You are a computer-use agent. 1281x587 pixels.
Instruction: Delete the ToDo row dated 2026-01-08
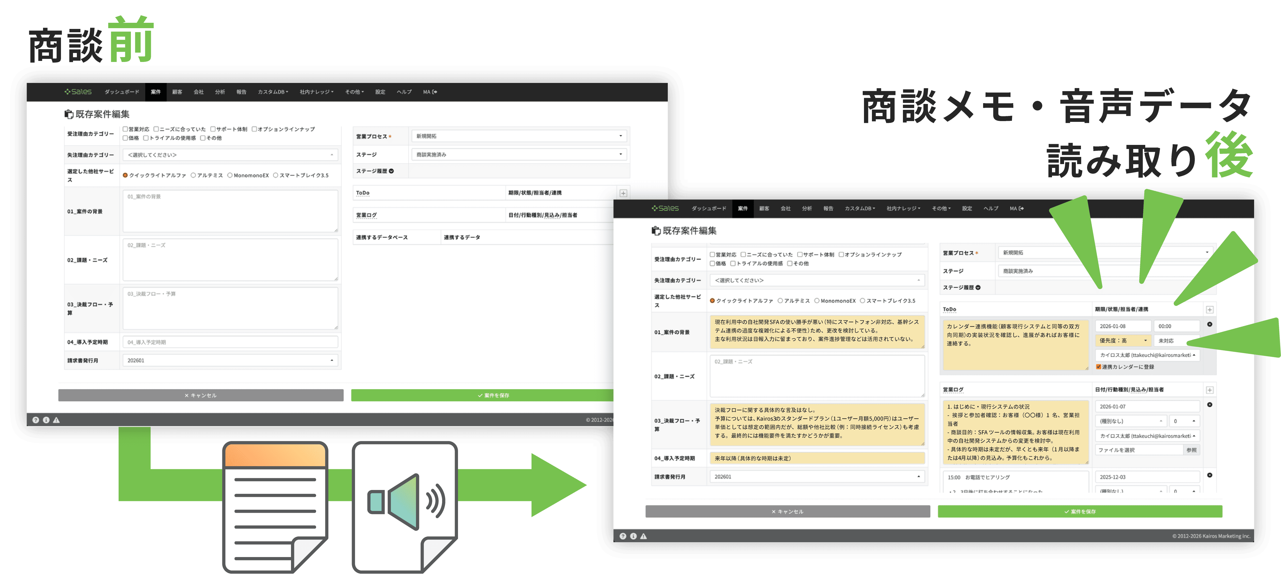tap(1210, 325)
